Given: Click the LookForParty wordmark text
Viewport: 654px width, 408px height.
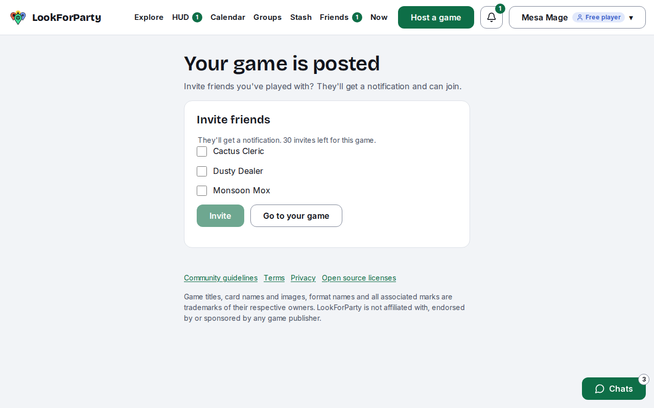Looking at the screenshot, I should [66, 18].
